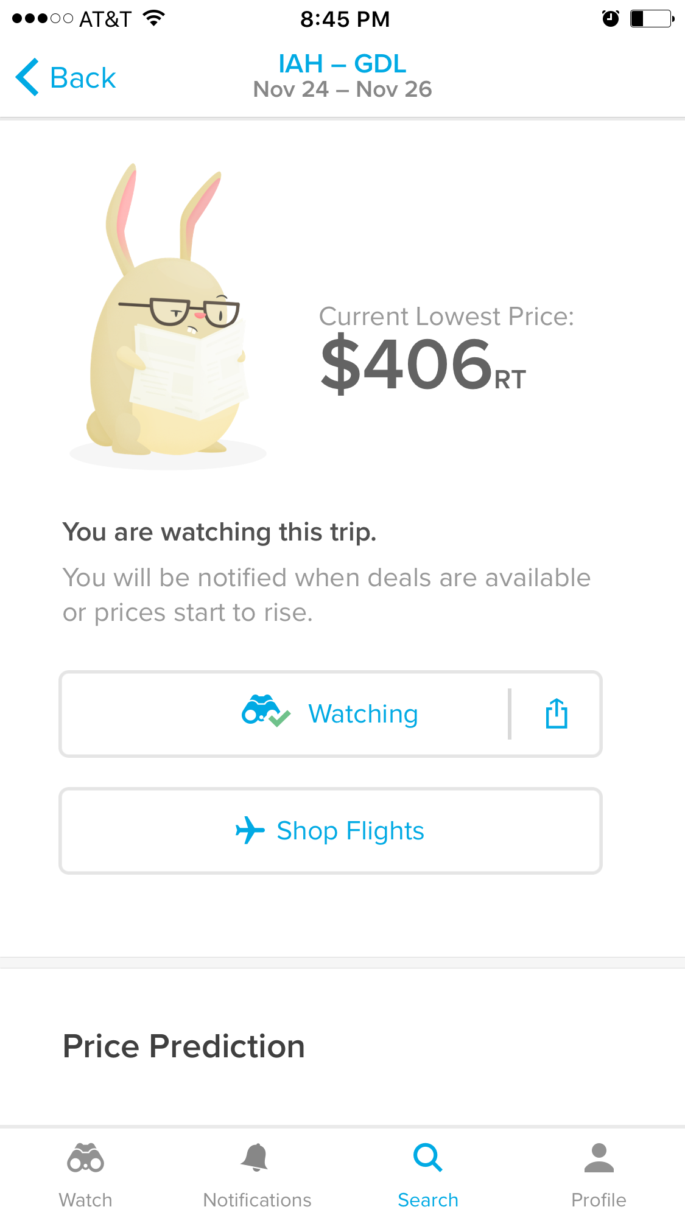Tap the IAH – GDL route title

(342, 63)
